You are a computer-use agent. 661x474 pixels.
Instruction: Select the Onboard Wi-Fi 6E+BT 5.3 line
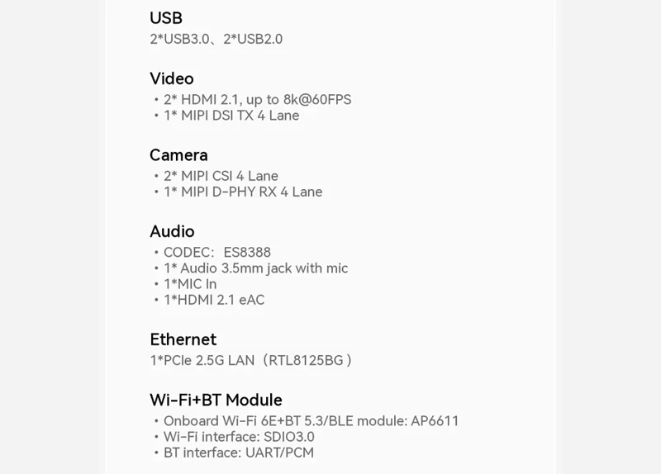[x=311, y=421]
